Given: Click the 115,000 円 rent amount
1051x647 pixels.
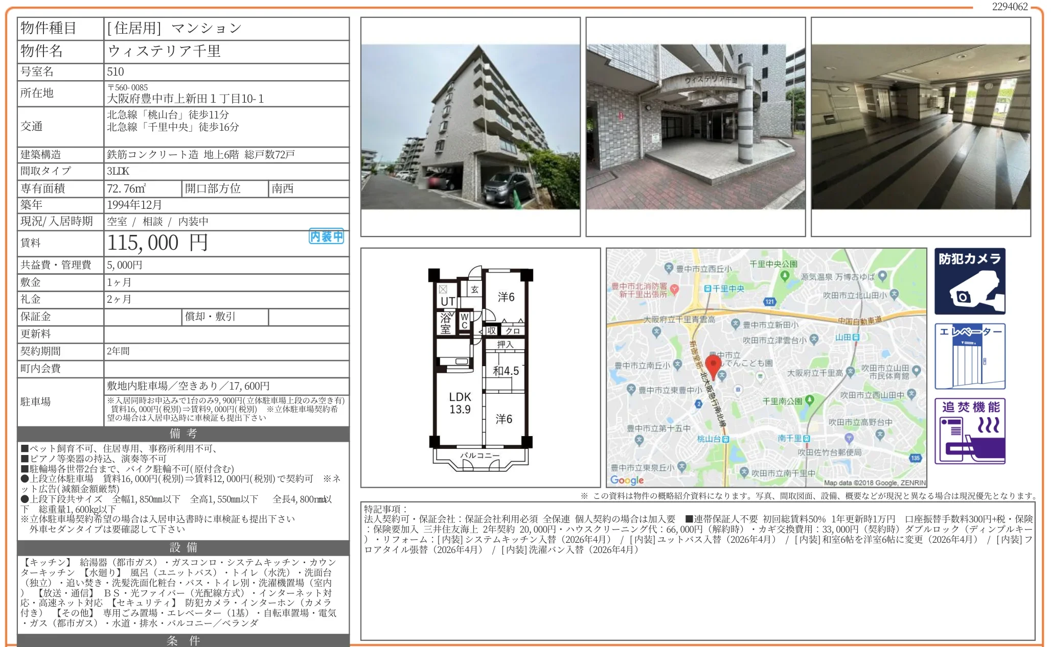Looking at the screenshot, I should 157,243.
